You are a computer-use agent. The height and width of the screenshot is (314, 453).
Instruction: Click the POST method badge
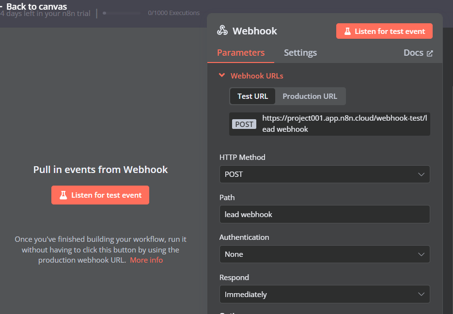click(x=244, y=124)
